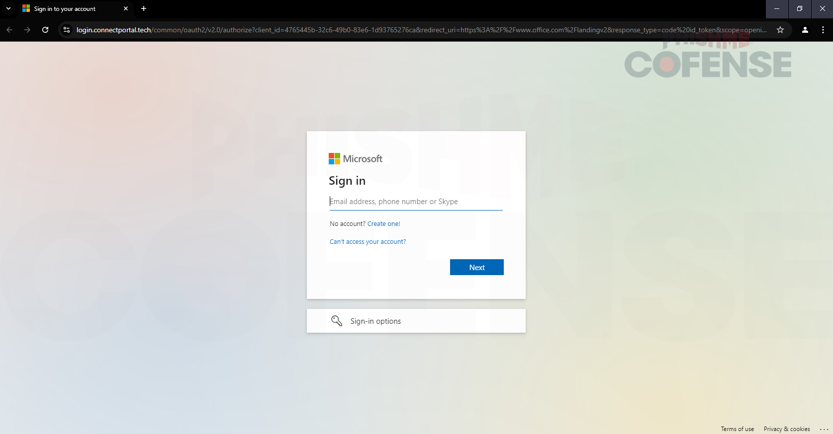Open 'Can't access your account?' link
Viewport: 833px width, 434px height.
pos(368,242)
